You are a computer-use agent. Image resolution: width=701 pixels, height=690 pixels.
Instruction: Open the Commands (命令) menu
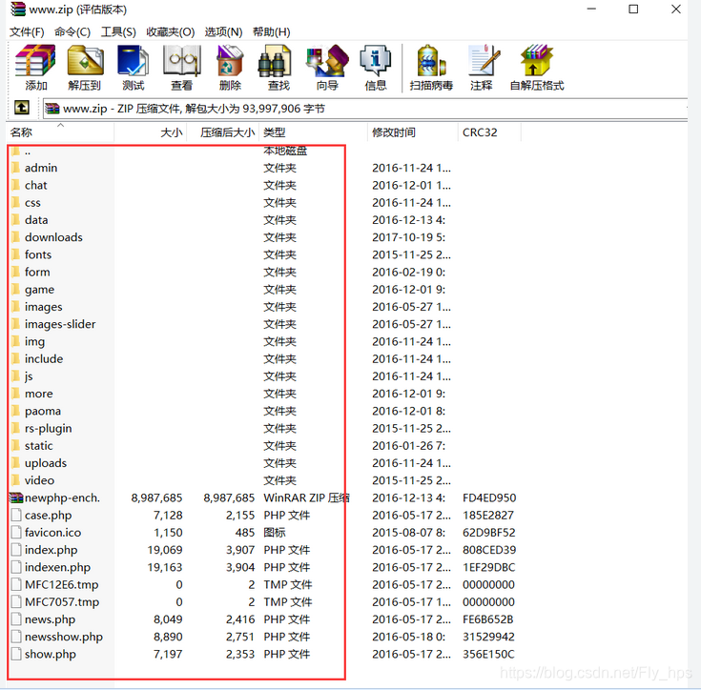(72, 32)
